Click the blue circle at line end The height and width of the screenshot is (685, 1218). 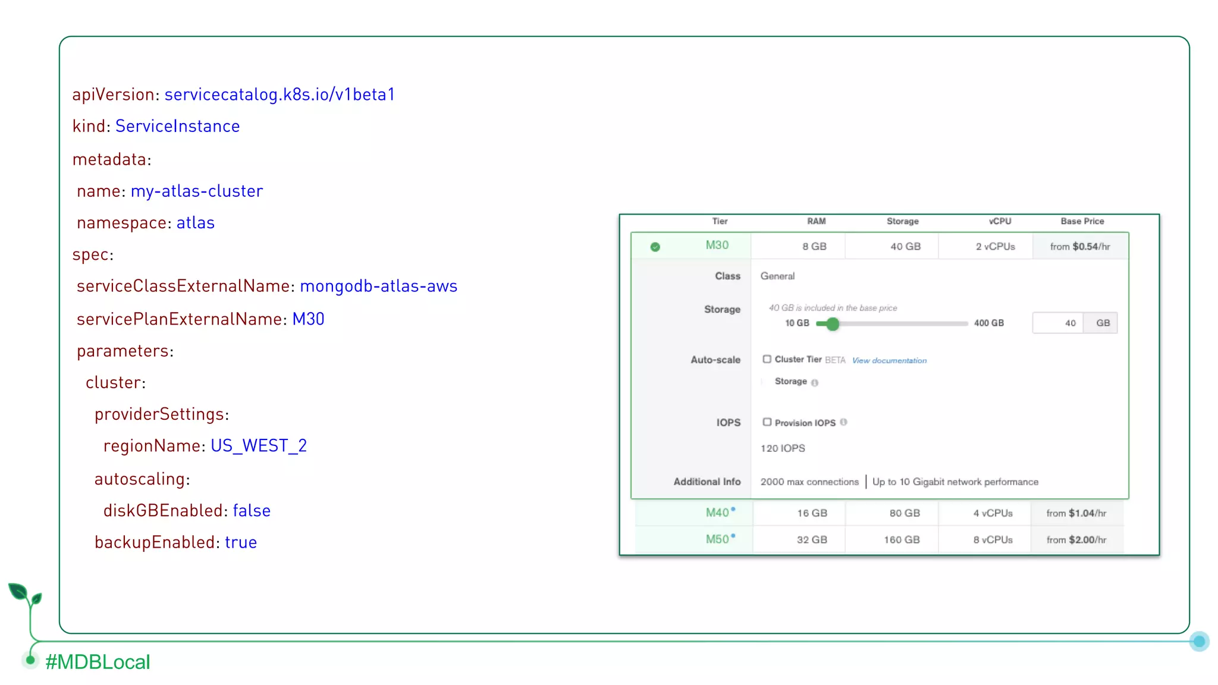click(1199, 641)
